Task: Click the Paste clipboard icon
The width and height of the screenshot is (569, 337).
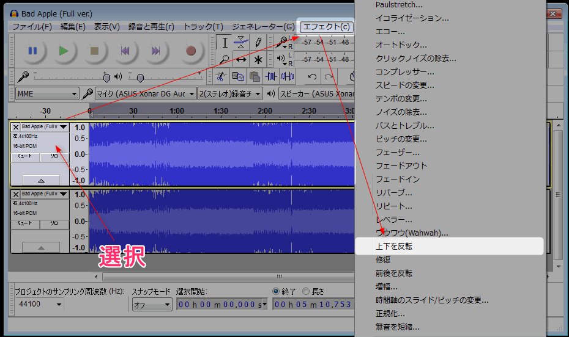Action: click(255, 76)
